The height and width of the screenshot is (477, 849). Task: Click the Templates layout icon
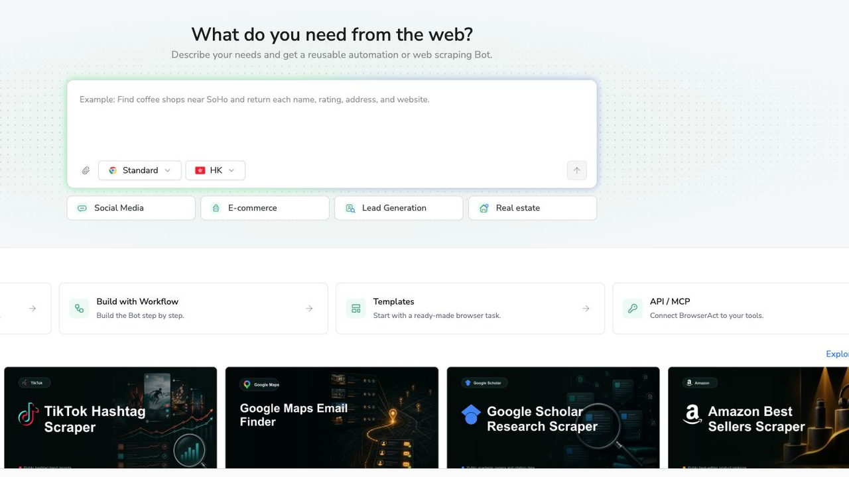tap(356, 308)
